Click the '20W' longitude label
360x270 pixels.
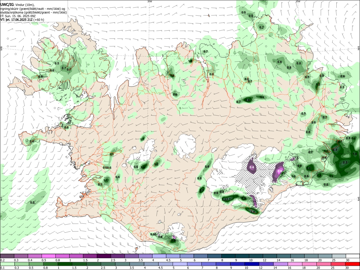(150, 1)
